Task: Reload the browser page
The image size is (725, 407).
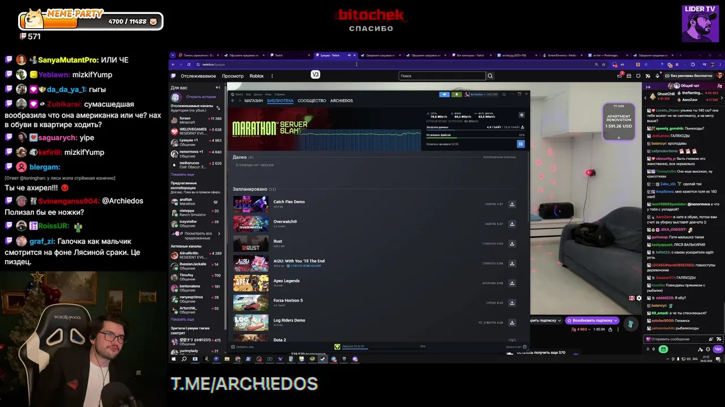Action: (189, 64)
